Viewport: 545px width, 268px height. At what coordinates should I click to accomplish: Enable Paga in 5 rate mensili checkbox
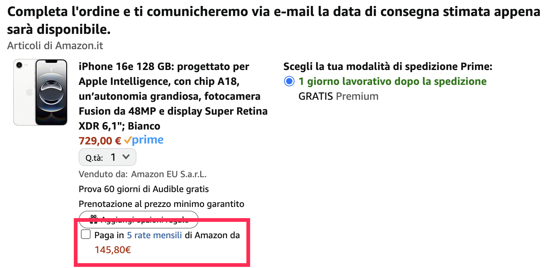86,234
